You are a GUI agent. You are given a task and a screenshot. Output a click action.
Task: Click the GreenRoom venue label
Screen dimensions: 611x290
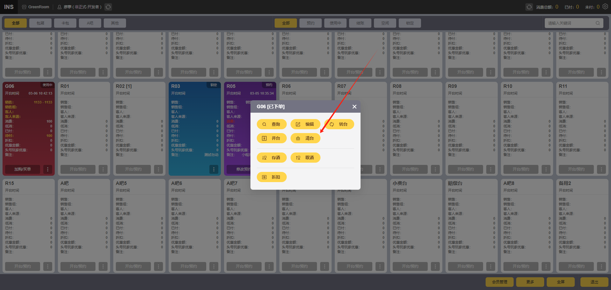pos(36,7)
